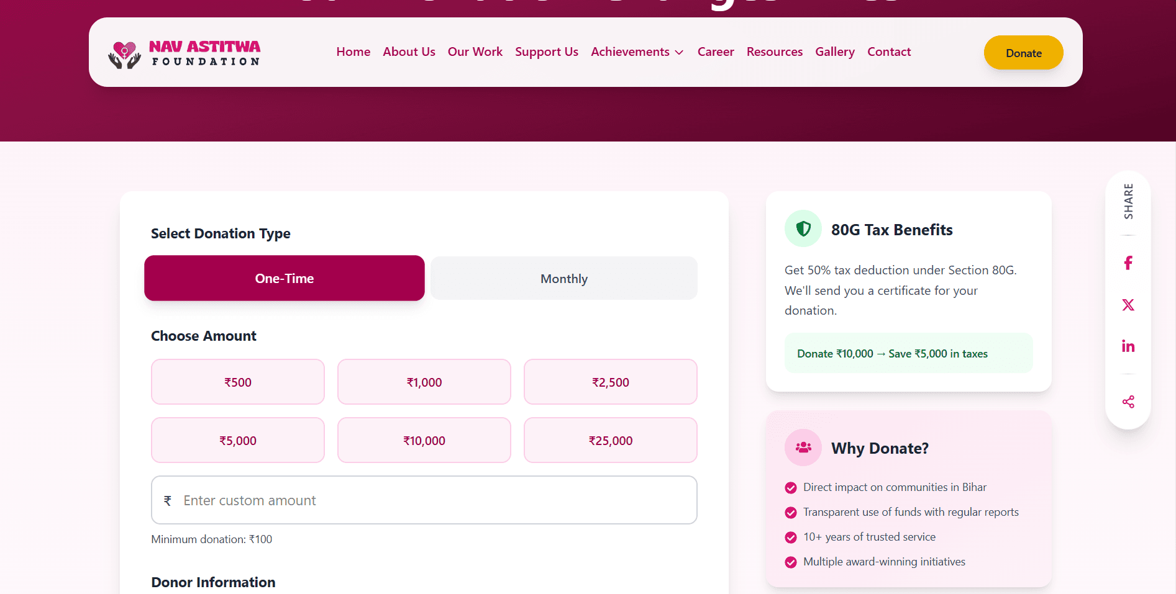1176x594 pixels.
Task: Share page on Facebook icon
Action: point(1128,263)
